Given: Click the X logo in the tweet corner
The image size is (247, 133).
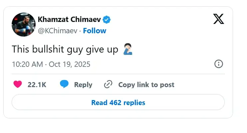Looking at the screenshot, I should click(x=218, y=19).
